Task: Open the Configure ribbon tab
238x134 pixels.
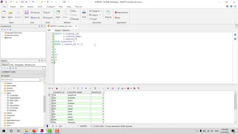Action: (x=51, y=7)
